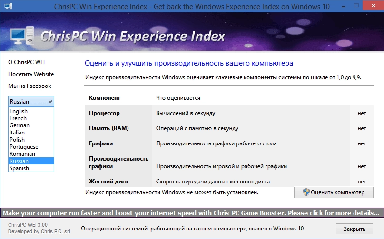Select the Графика row label

tap(101, 143)
